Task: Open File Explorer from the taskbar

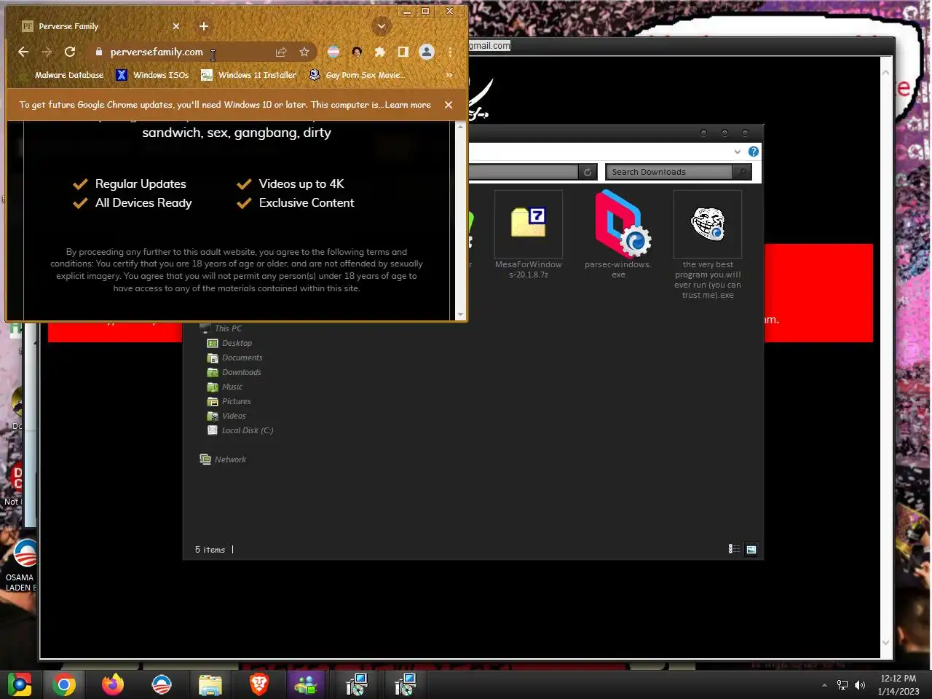Action: point(210,684)
